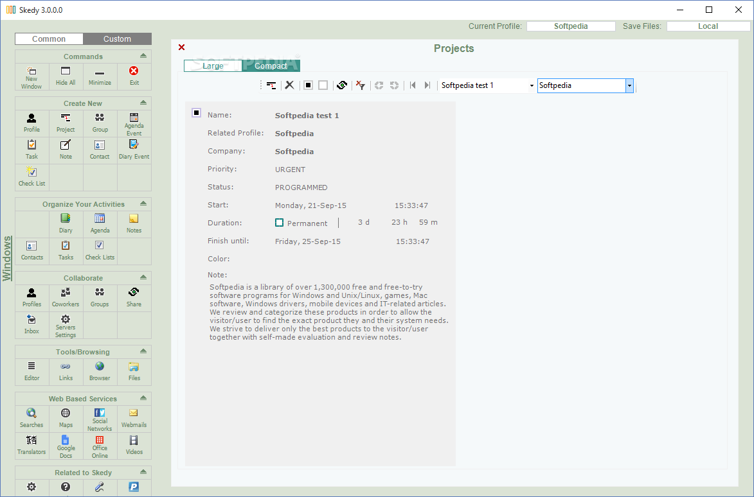Select the Compact view tab
Viewport: 754px width, 497px height.
(271, 65)
